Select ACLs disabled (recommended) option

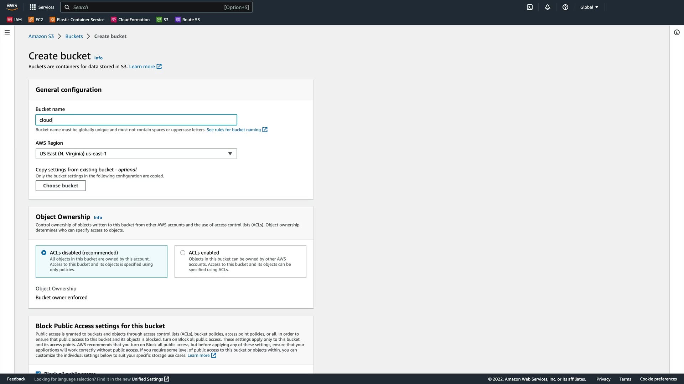44,253
